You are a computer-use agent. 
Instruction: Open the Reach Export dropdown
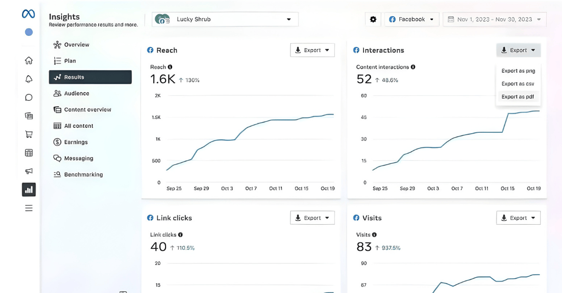tap(312, 50)
